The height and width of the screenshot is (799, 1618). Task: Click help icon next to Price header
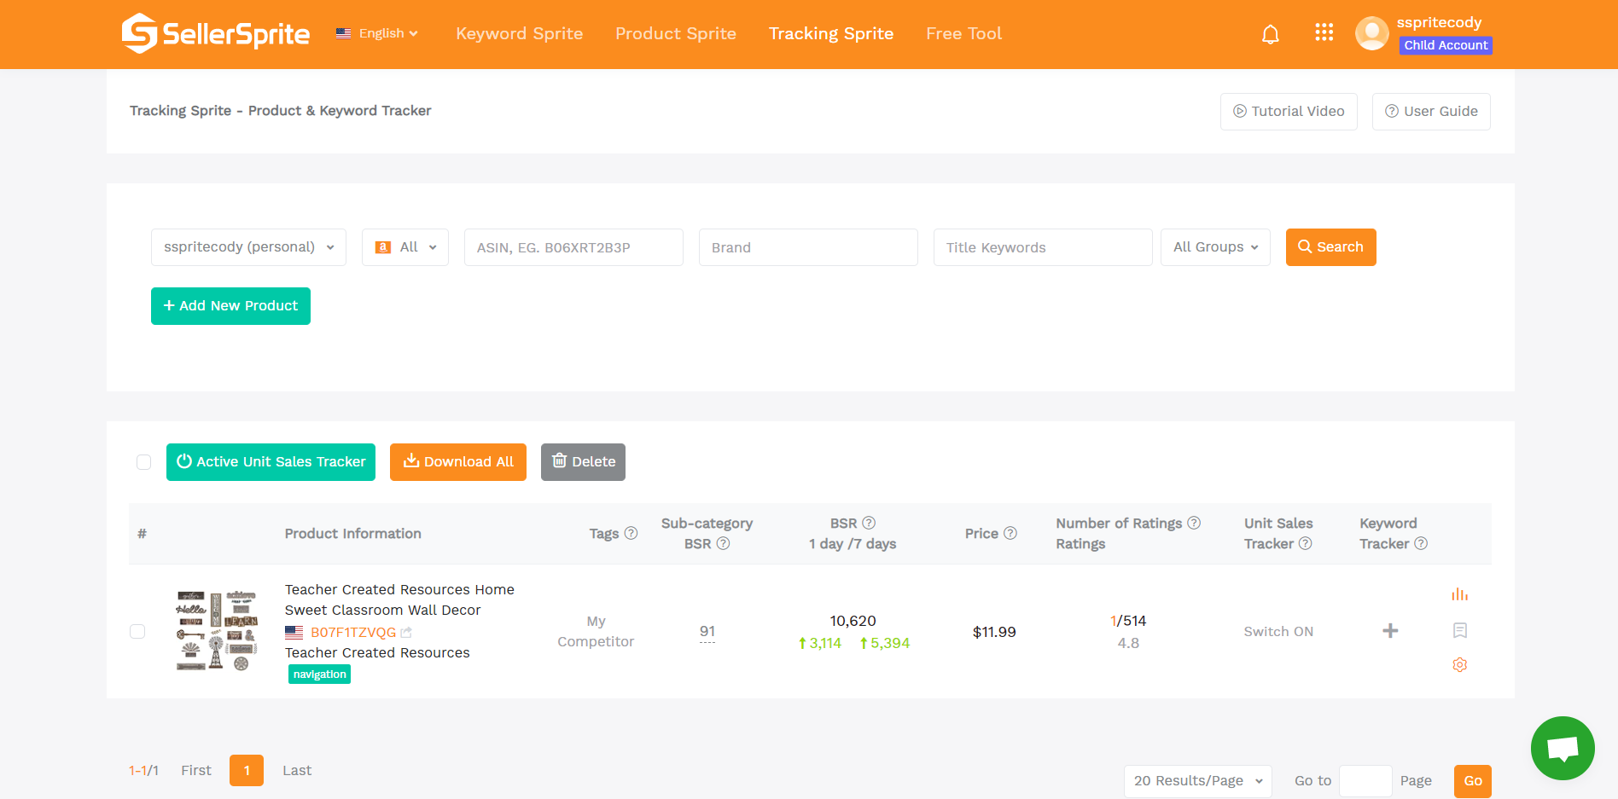(x=1010, y=533)
